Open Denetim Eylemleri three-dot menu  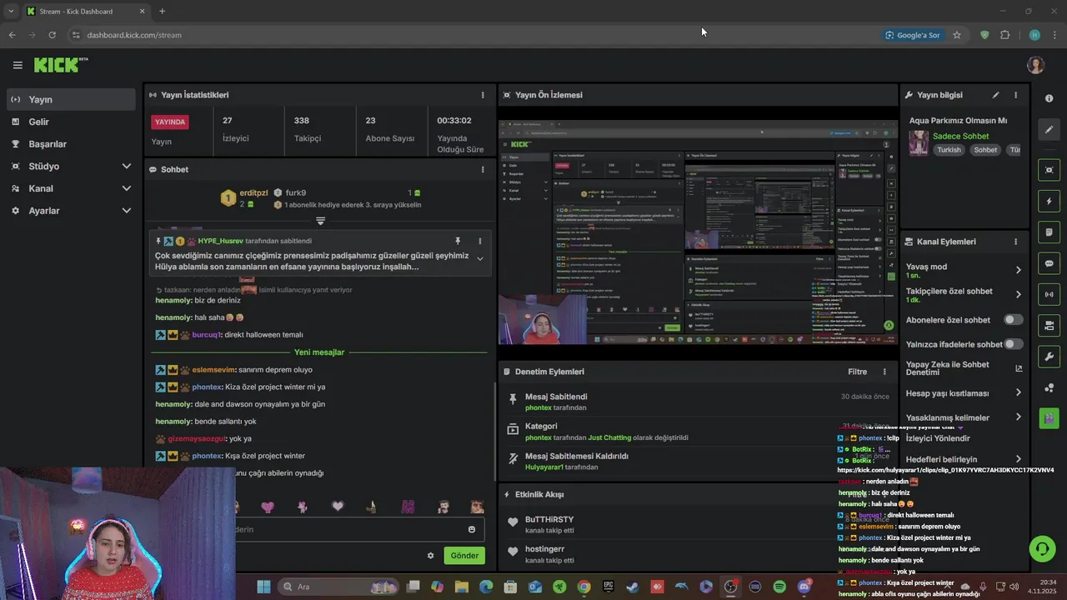(x=884, y=372)
